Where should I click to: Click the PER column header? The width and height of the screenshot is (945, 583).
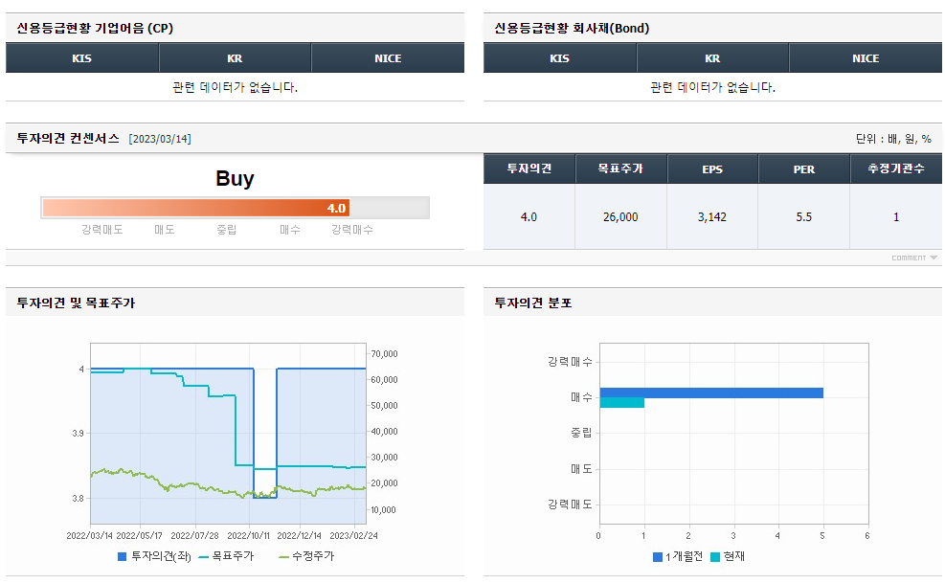coord(804,168)
